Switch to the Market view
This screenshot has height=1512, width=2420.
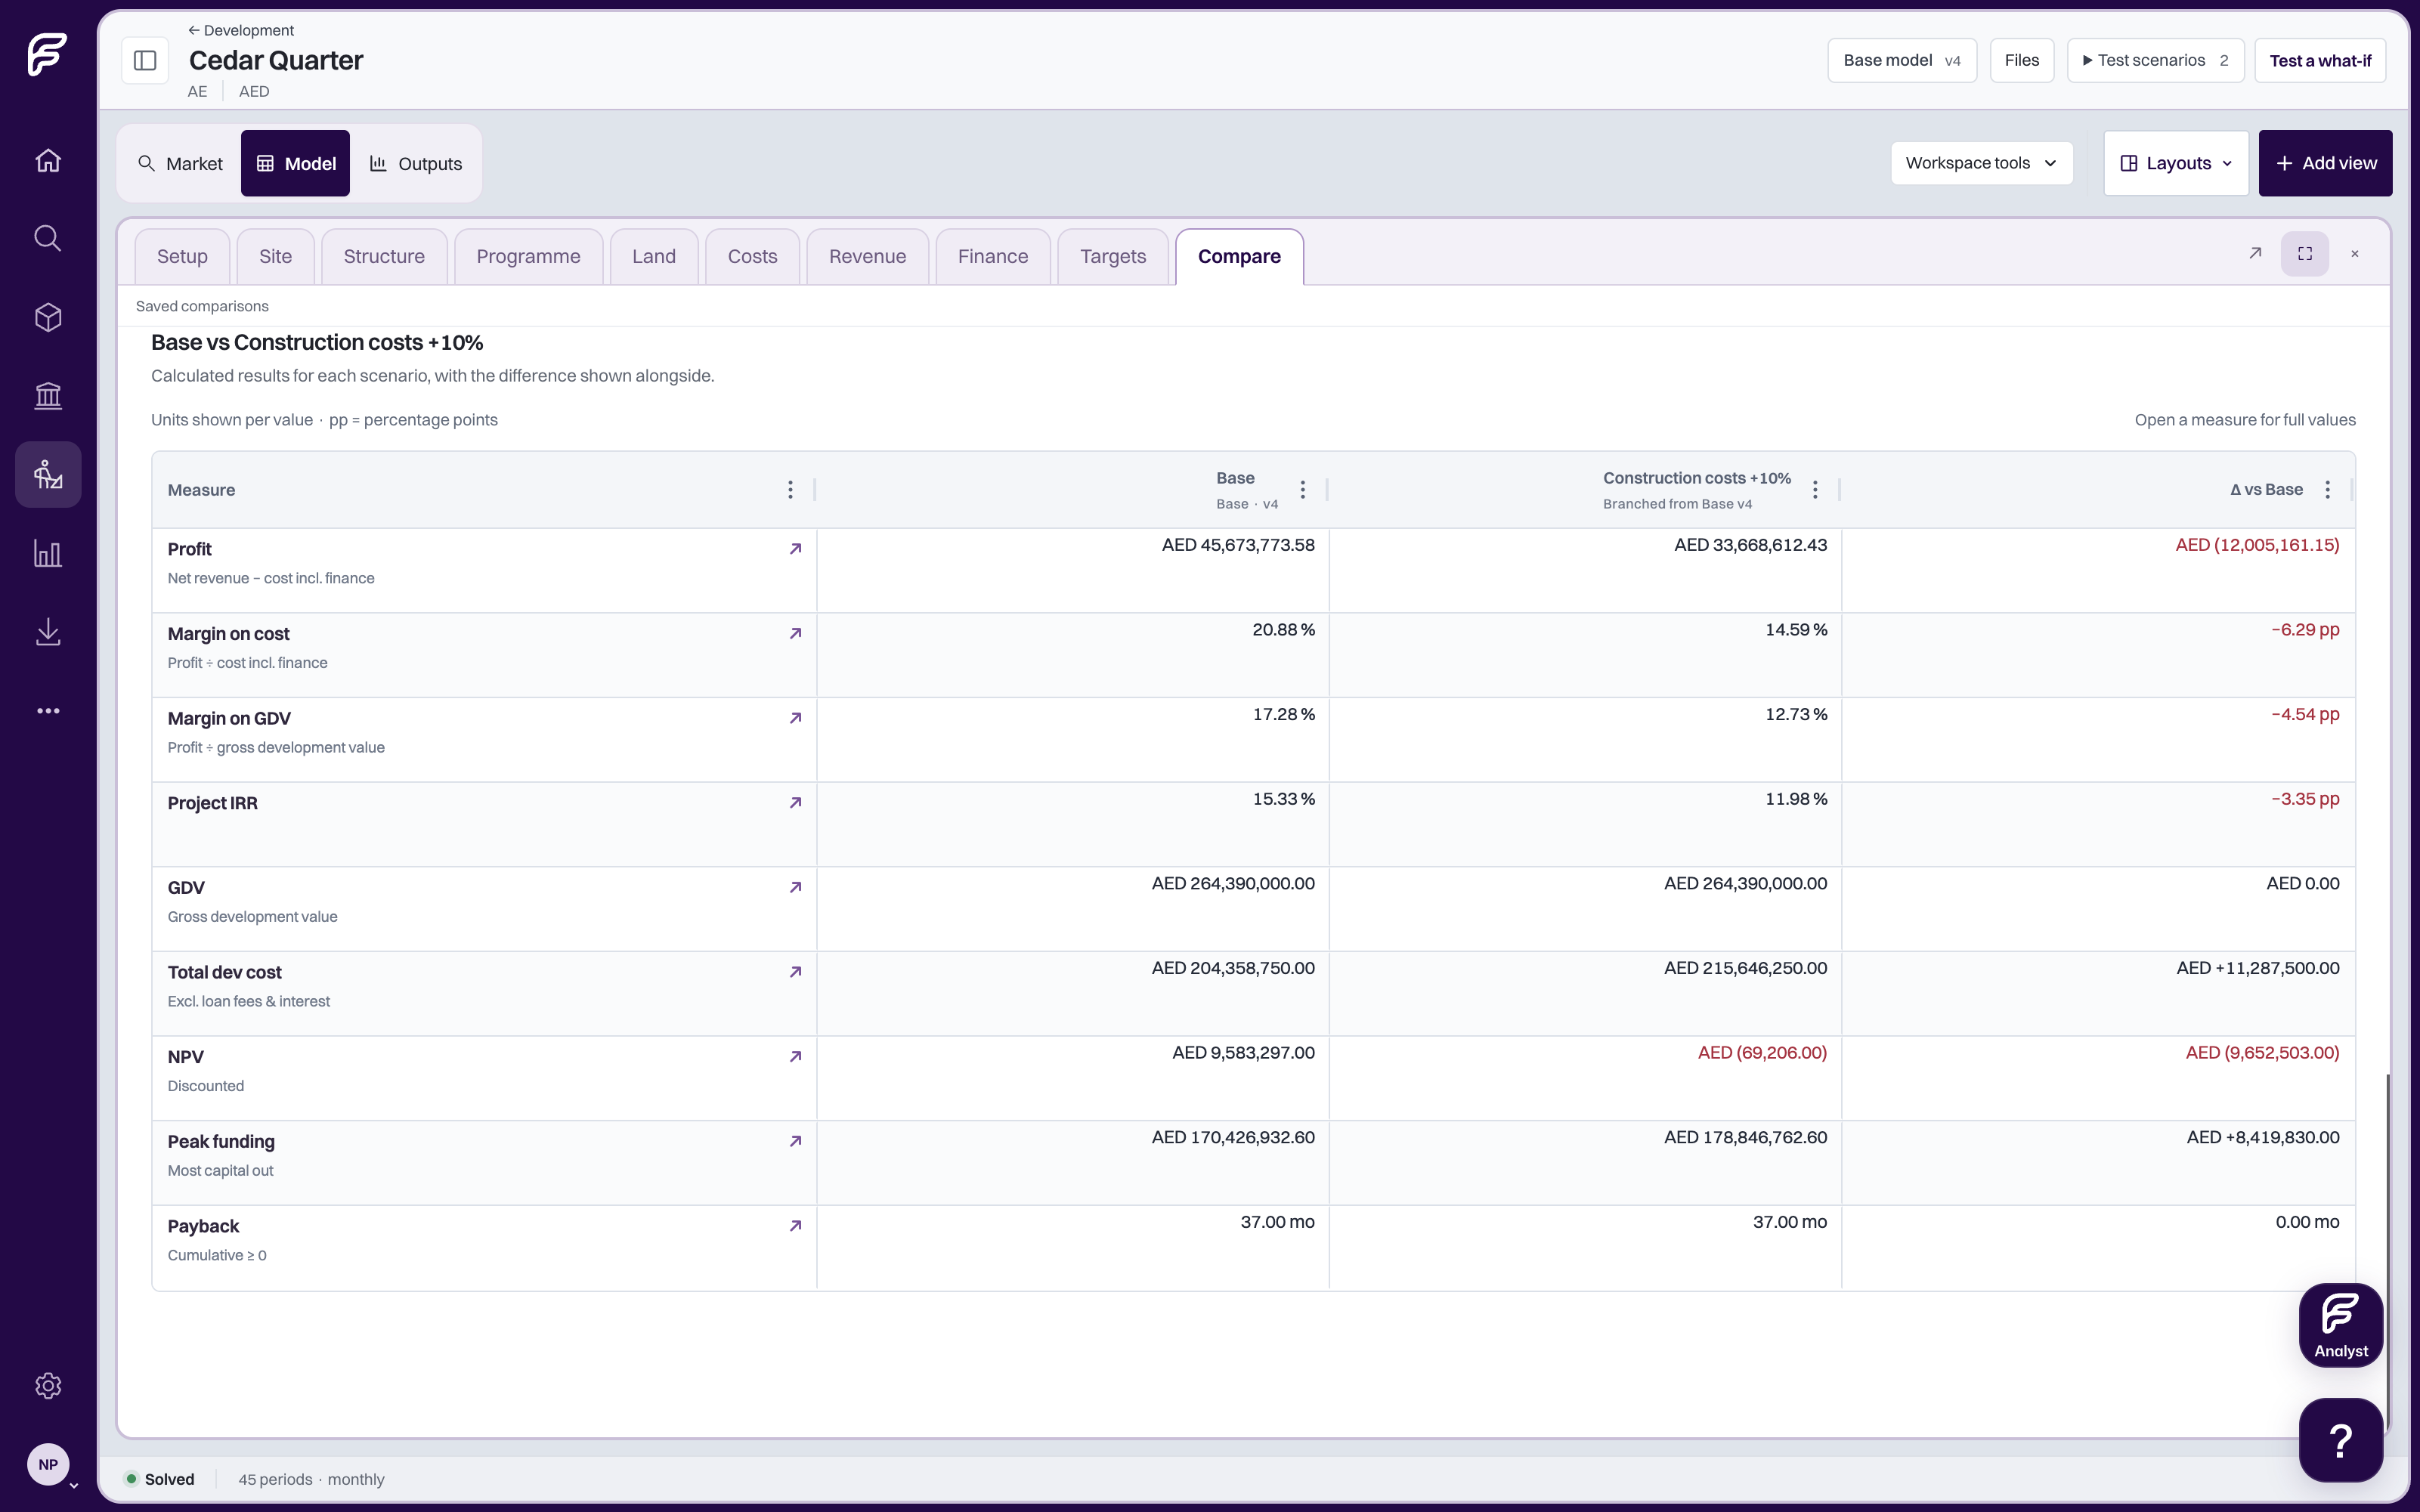180,164
